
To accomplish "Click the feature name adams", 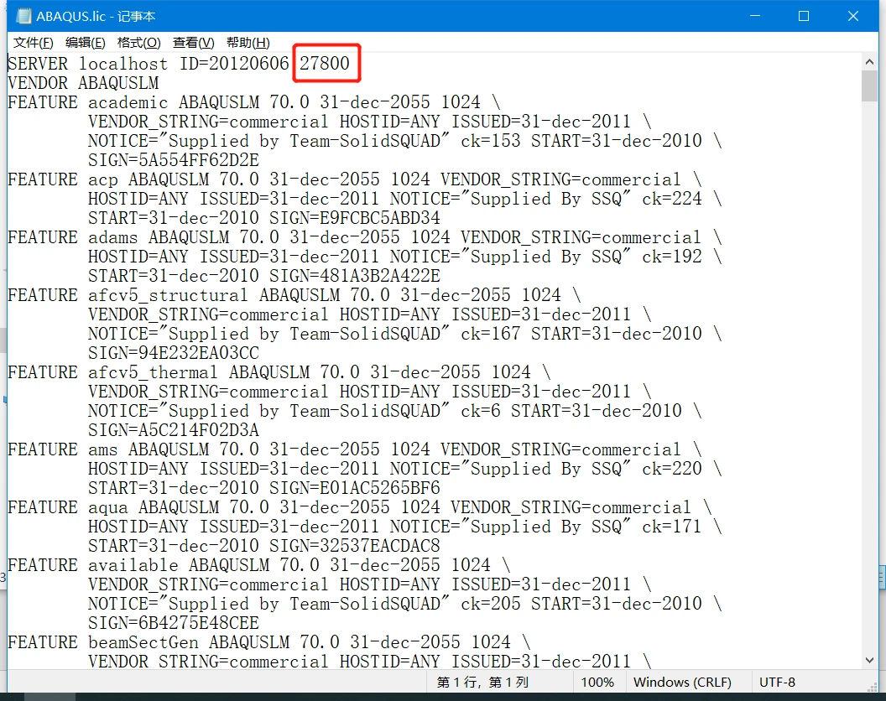I will [113, 237].
